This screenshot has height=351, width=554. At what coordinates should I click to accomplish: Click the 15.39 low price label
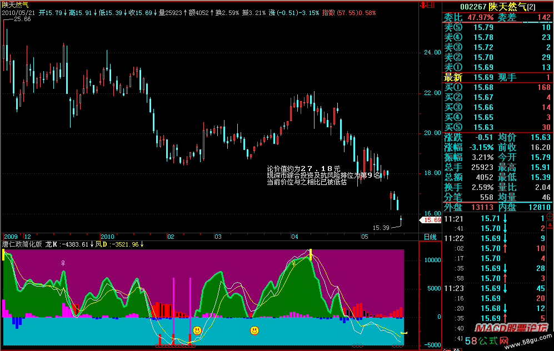[x=381, y=228]
